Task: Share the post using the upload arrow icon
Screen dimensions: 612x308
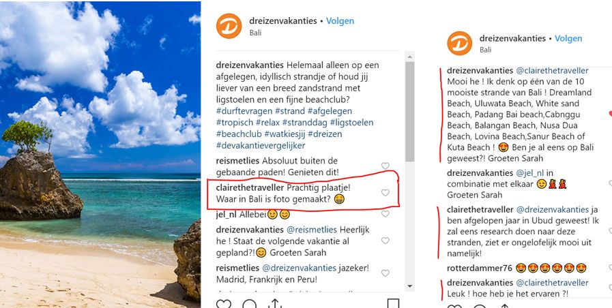Action: (x=275, y=303)
